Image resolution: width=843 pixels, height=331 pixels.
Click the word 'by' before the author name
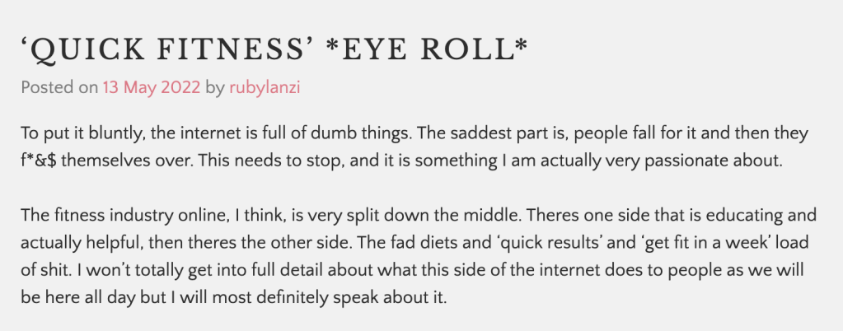tap(214, 87)
